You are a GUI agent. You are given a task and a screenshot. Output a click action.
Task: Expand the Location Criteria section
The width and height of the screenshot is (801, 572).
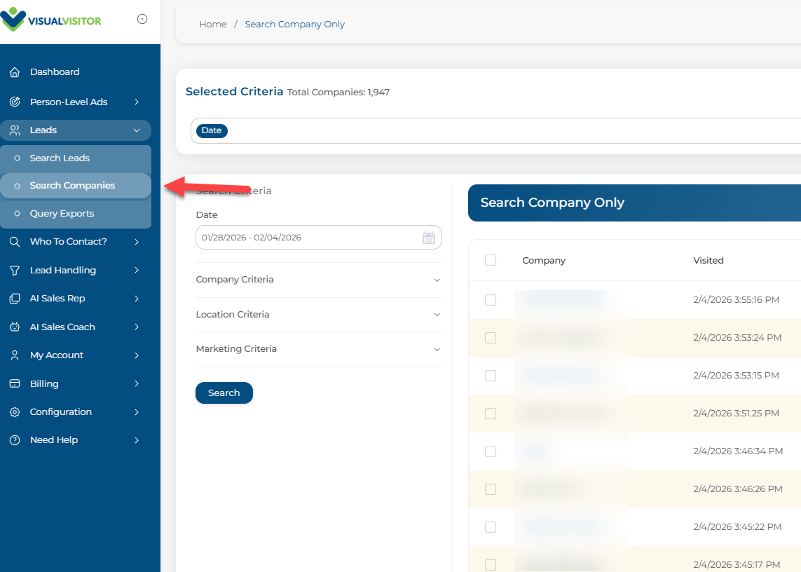coord(318,315)
